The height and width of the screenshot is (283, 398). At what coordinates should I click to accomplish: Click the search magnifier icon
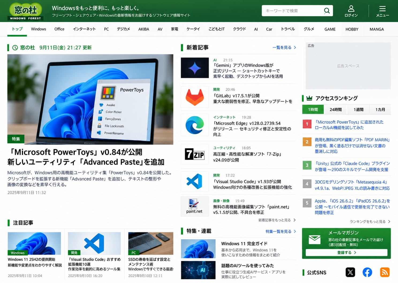click(x=327, y=11)
